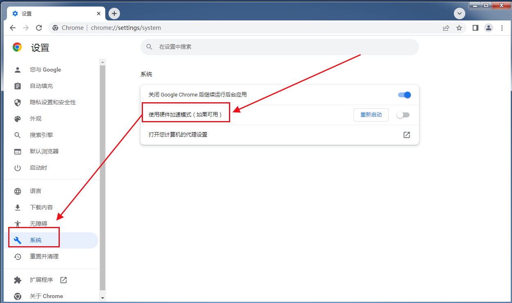Screen dimensions: 512x303
Task: Click 打开您计算机的代理设置 row text
Action: point(178,135)
